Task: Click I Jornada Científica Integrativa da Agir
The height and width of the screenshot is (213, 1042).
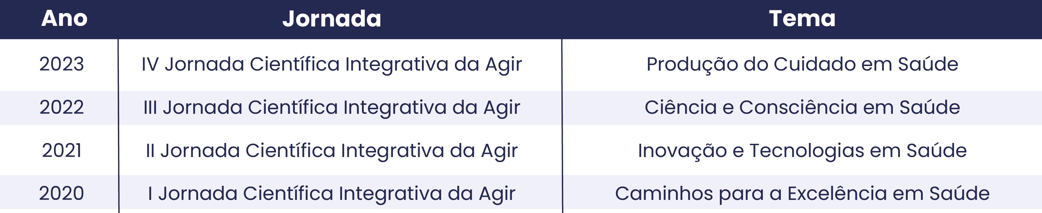Action: pyautogui.click(x=332, y=194)
